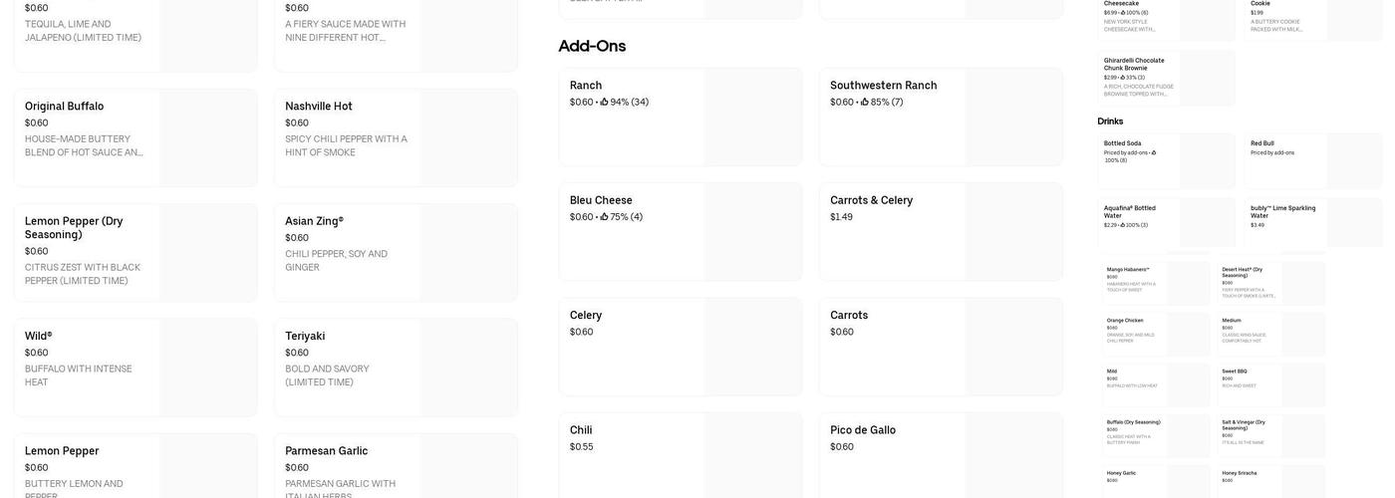
Task: Choose the Nashville Hot sauce
Action: point(396,137)
